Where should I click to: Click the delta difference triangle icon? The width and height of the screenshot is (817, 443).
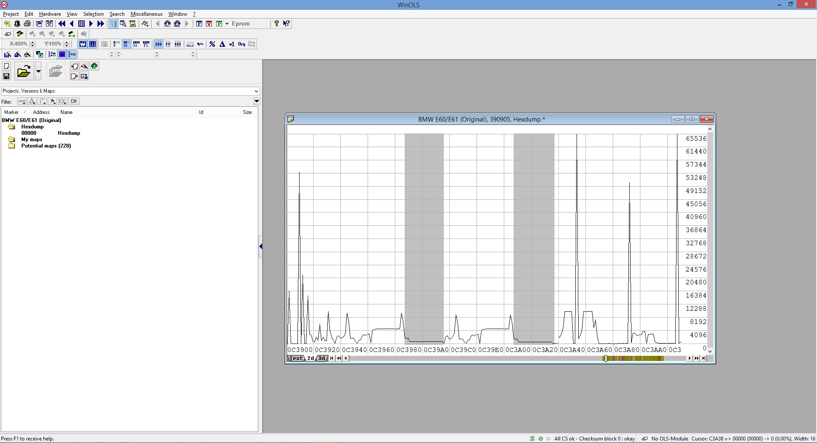pyautogui.click(x=222, y=44)
